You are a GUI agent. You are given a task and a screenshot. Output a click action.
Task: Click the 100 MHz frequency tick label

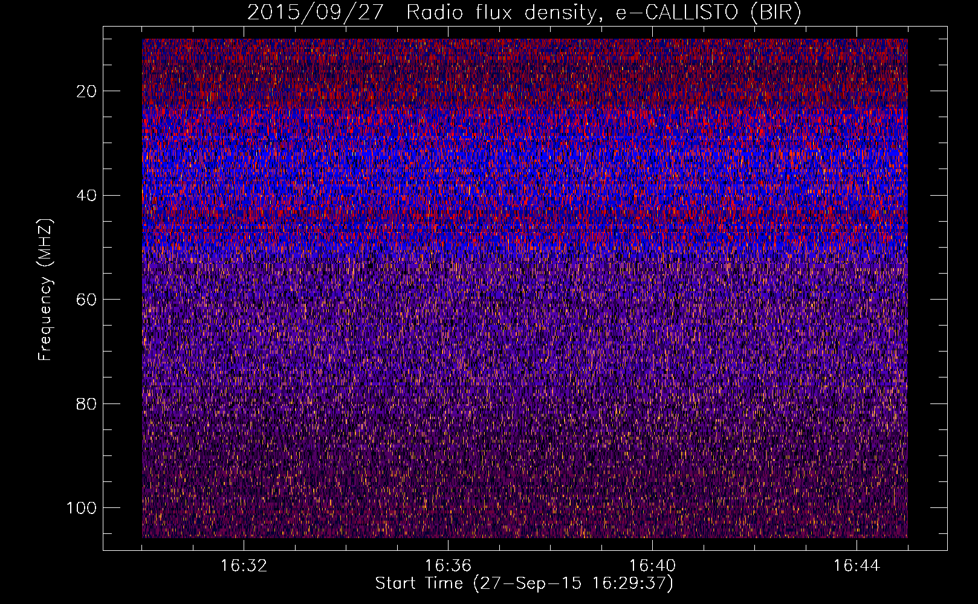[x=82, y=507]
